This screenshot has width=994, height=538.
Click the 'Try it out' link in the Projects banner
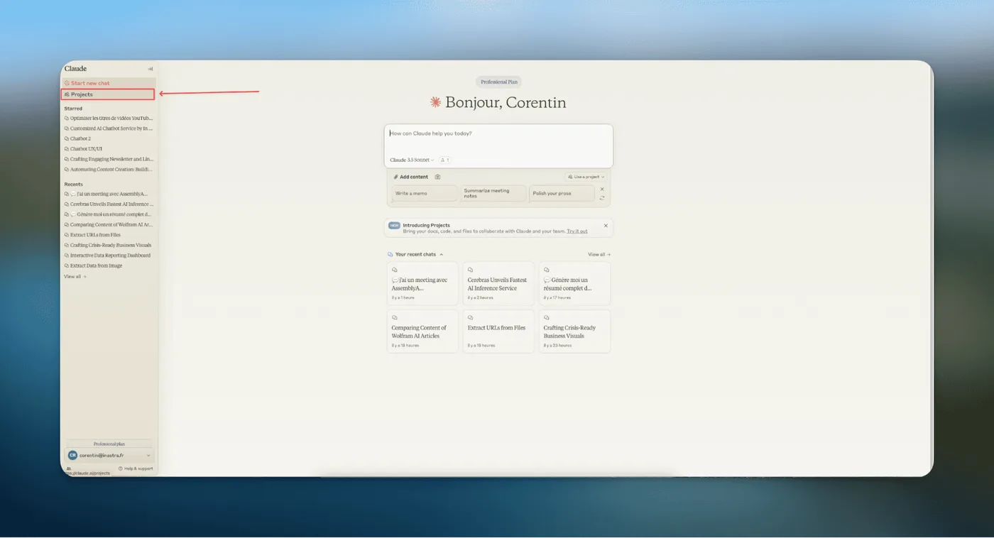(x=577, y=231)
